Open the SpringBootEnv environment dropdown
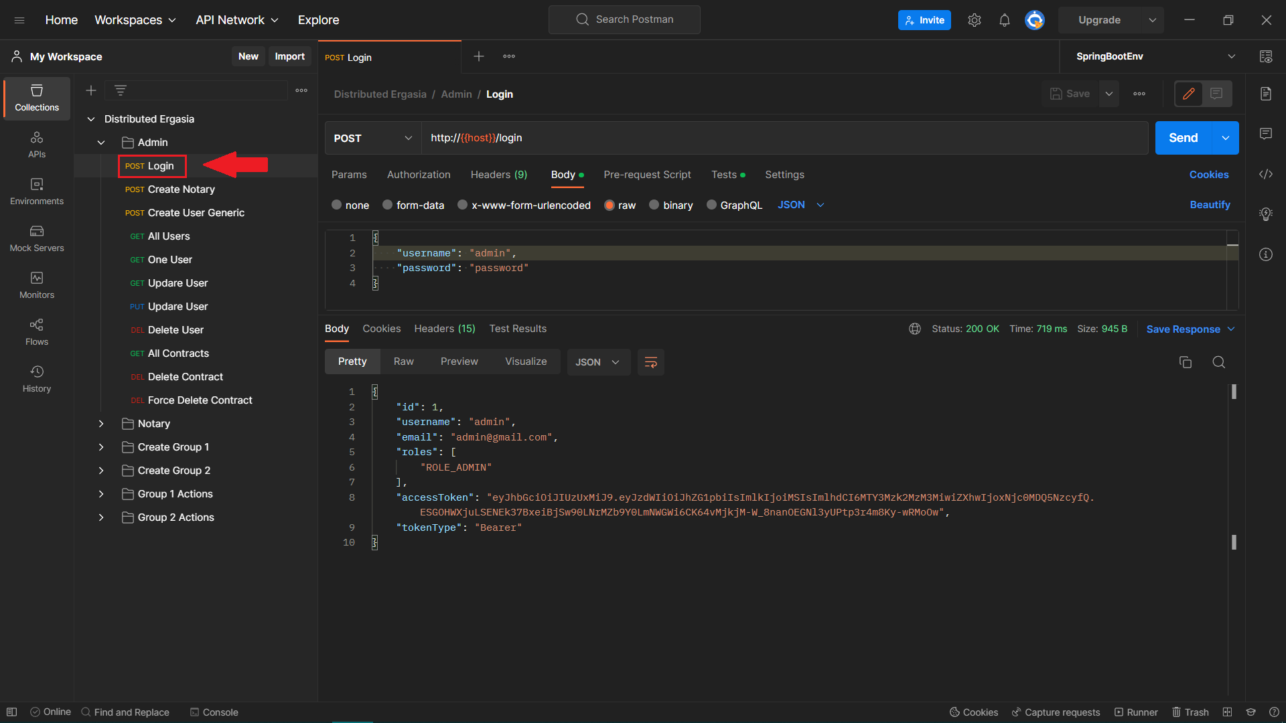The image size is (1286, 723). click(x=1155, y=56)
